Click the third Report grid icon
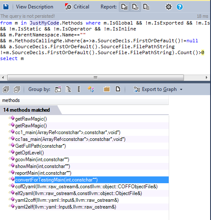The image size is (211, 220). click(146, 7)
